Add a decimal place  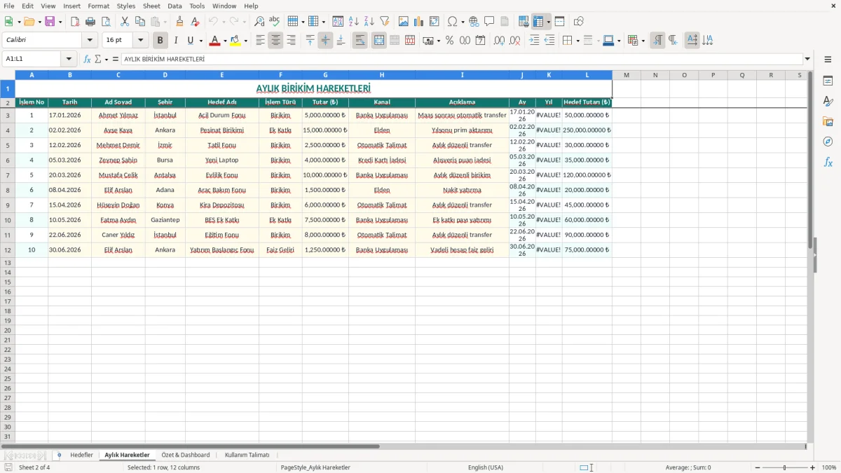click(500, 41)
